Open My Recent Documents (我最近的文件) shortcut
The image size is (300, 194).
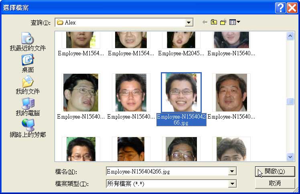(x=28, y=42)
